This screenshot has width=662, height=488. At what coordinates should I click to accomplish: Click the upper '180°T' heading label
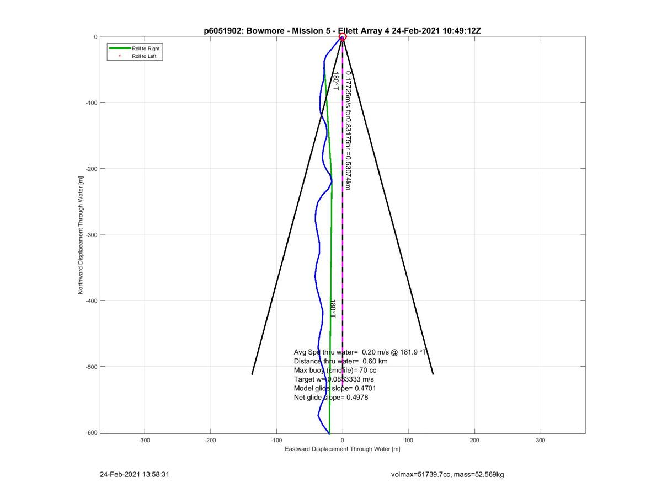pos(335,81)
